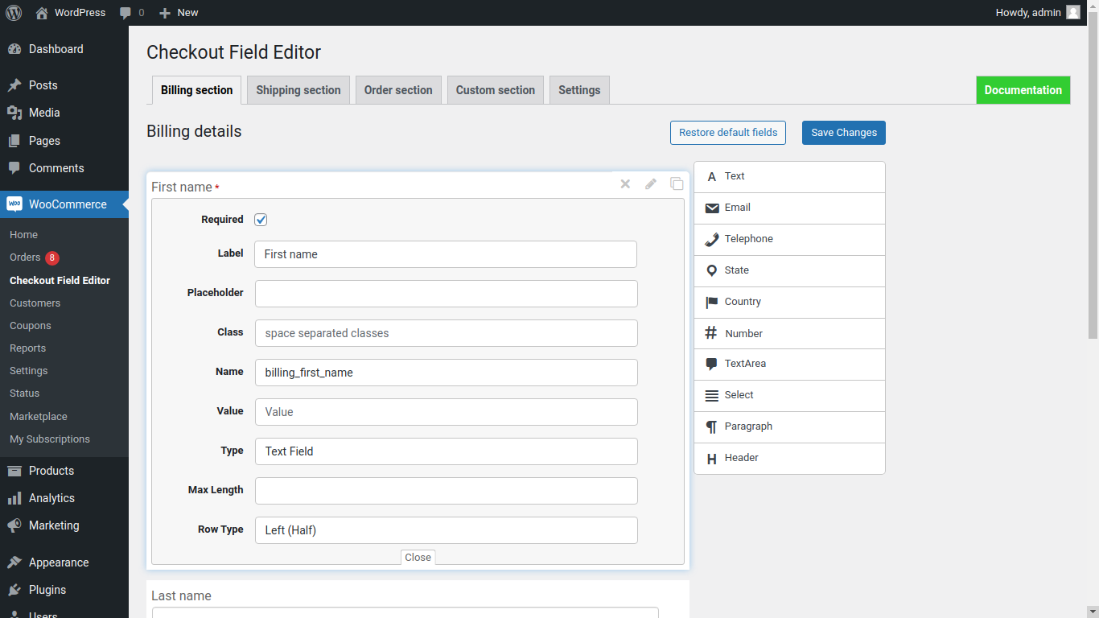Open Pages in sidebar
The height and width of the screenshot is (618, 1099).
coord(64,141)
